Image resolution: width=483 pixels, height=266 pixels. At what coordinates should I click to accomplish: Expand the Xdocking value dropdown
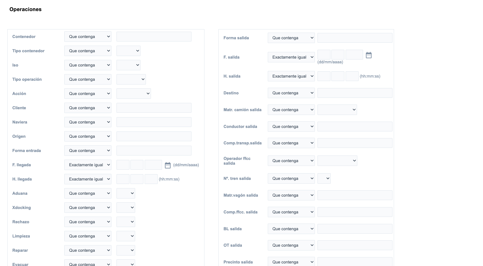coord(126,208)
